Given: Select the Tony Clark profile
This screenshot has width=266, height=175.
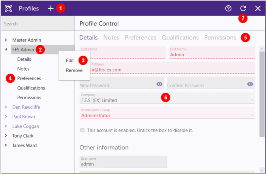Looking at the screenshot, I should point(23,136).
